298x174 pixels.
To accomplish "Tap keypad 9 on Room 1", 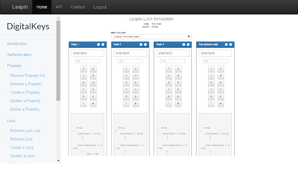I will 83,97.
